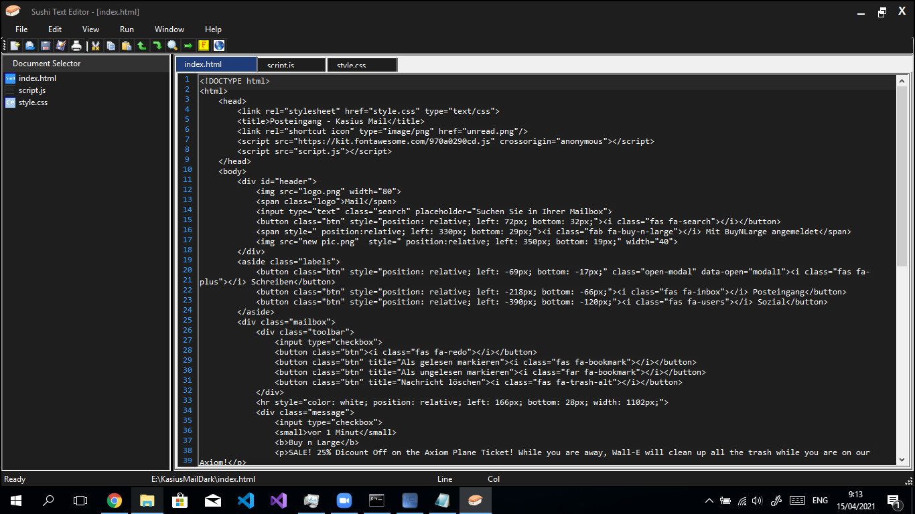This screenshot has height=514, width=915.
Task: Open Windows Start menu
Action: 16,500
